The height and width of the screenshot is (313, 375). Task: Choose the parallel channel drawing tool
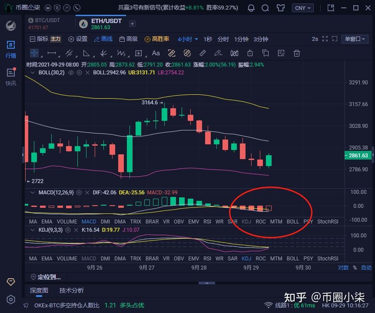pyautogui.click(x=69, y=53)
